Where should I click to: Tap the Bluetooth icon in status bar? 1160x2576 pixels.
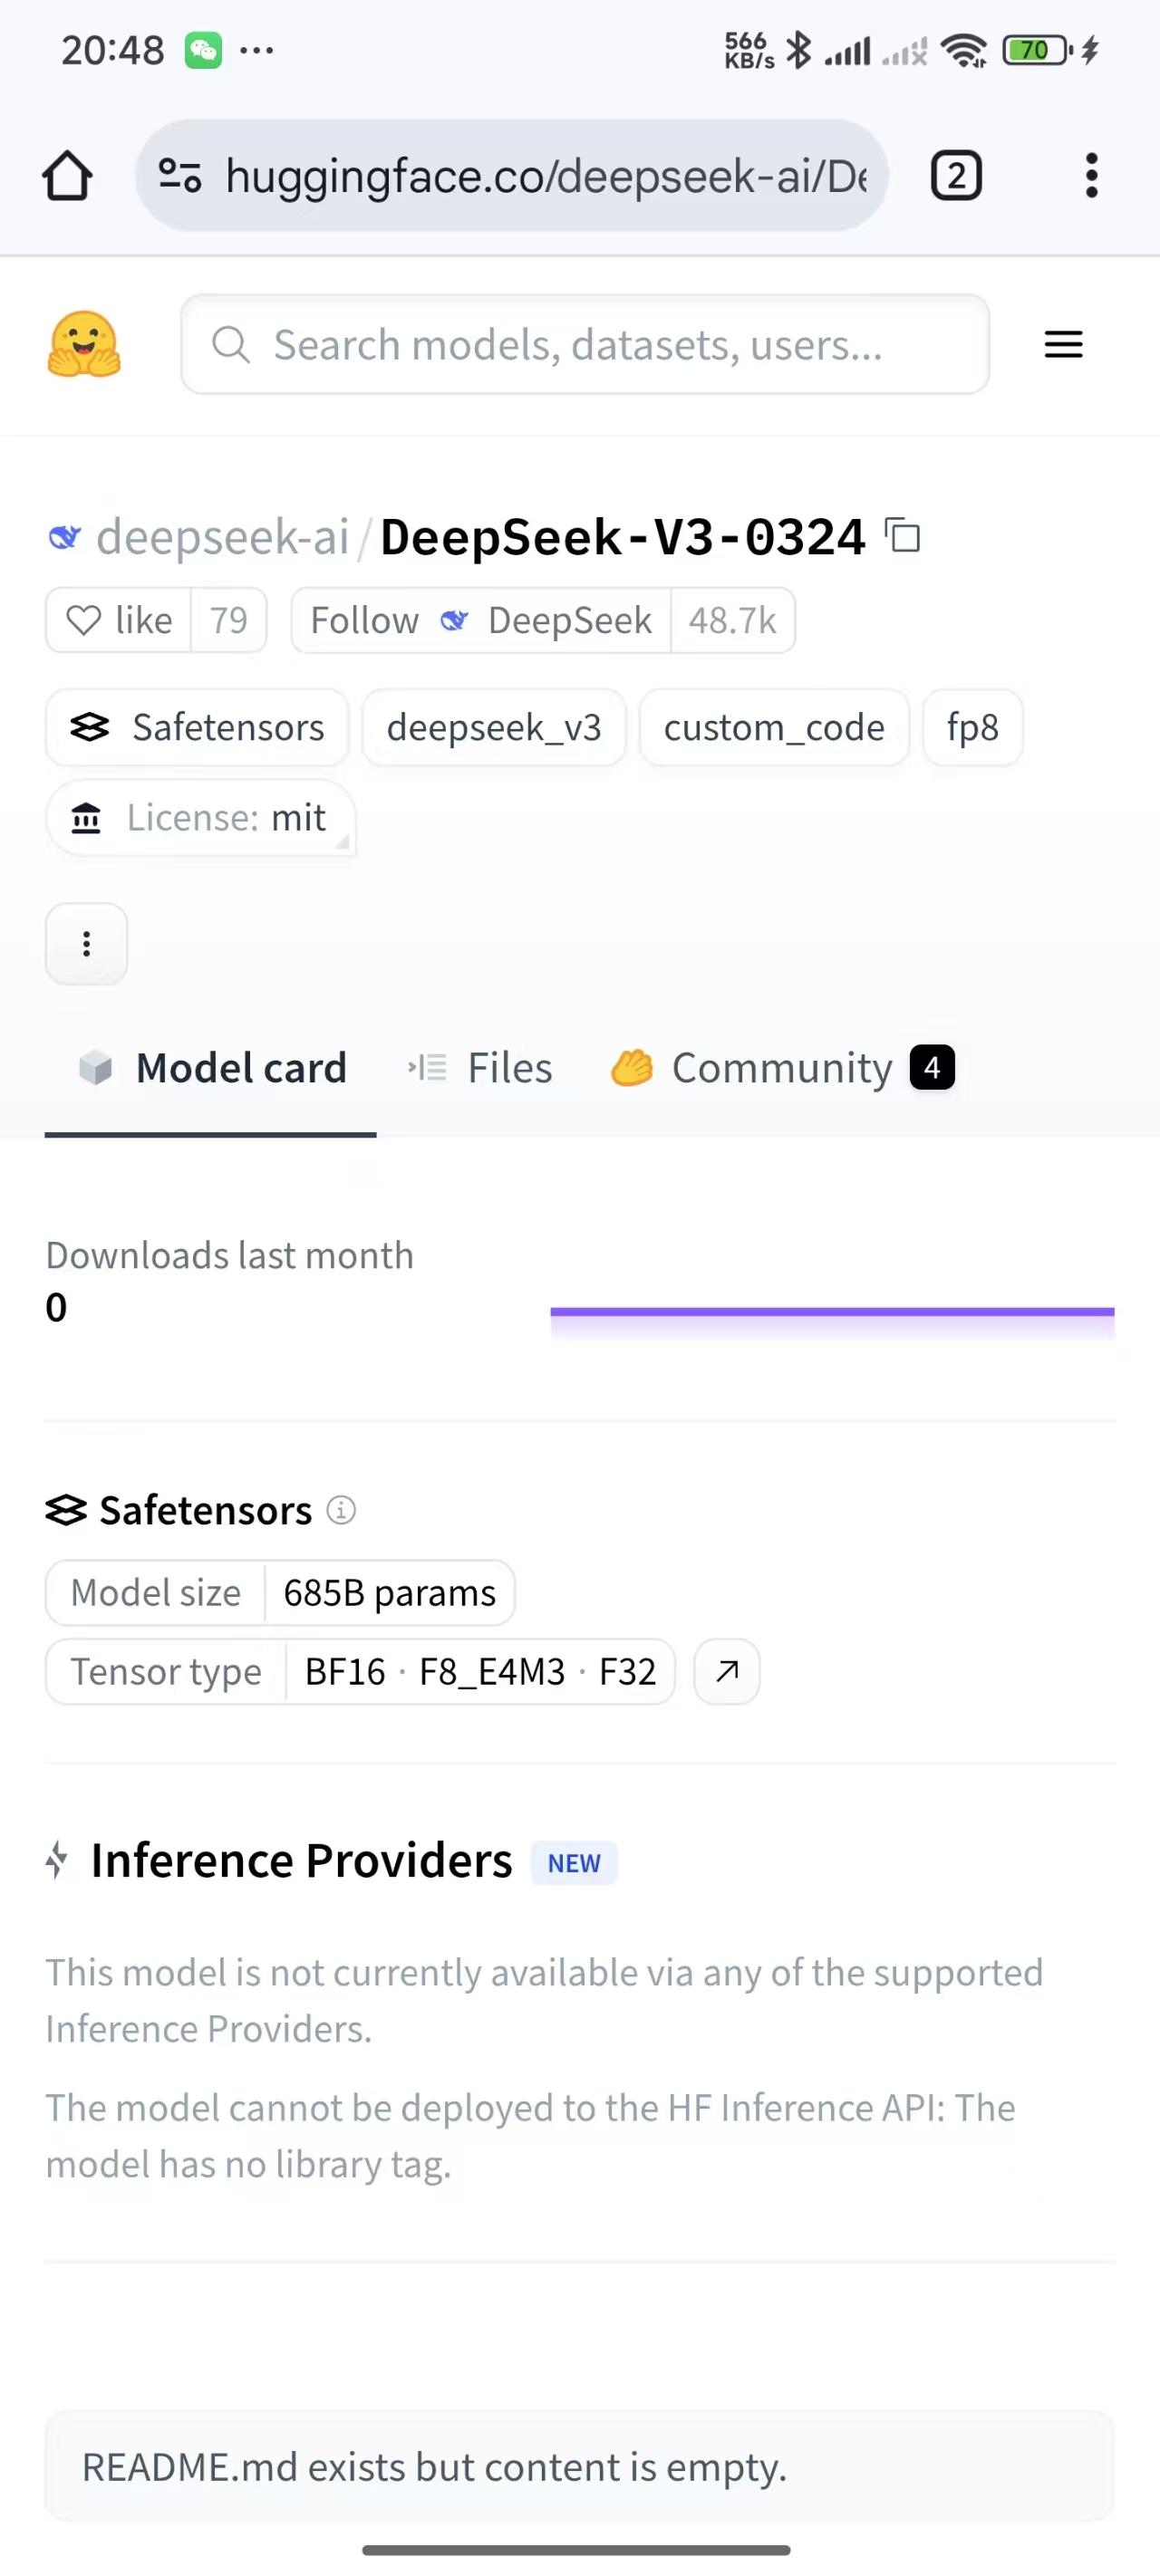pos(798,49)
